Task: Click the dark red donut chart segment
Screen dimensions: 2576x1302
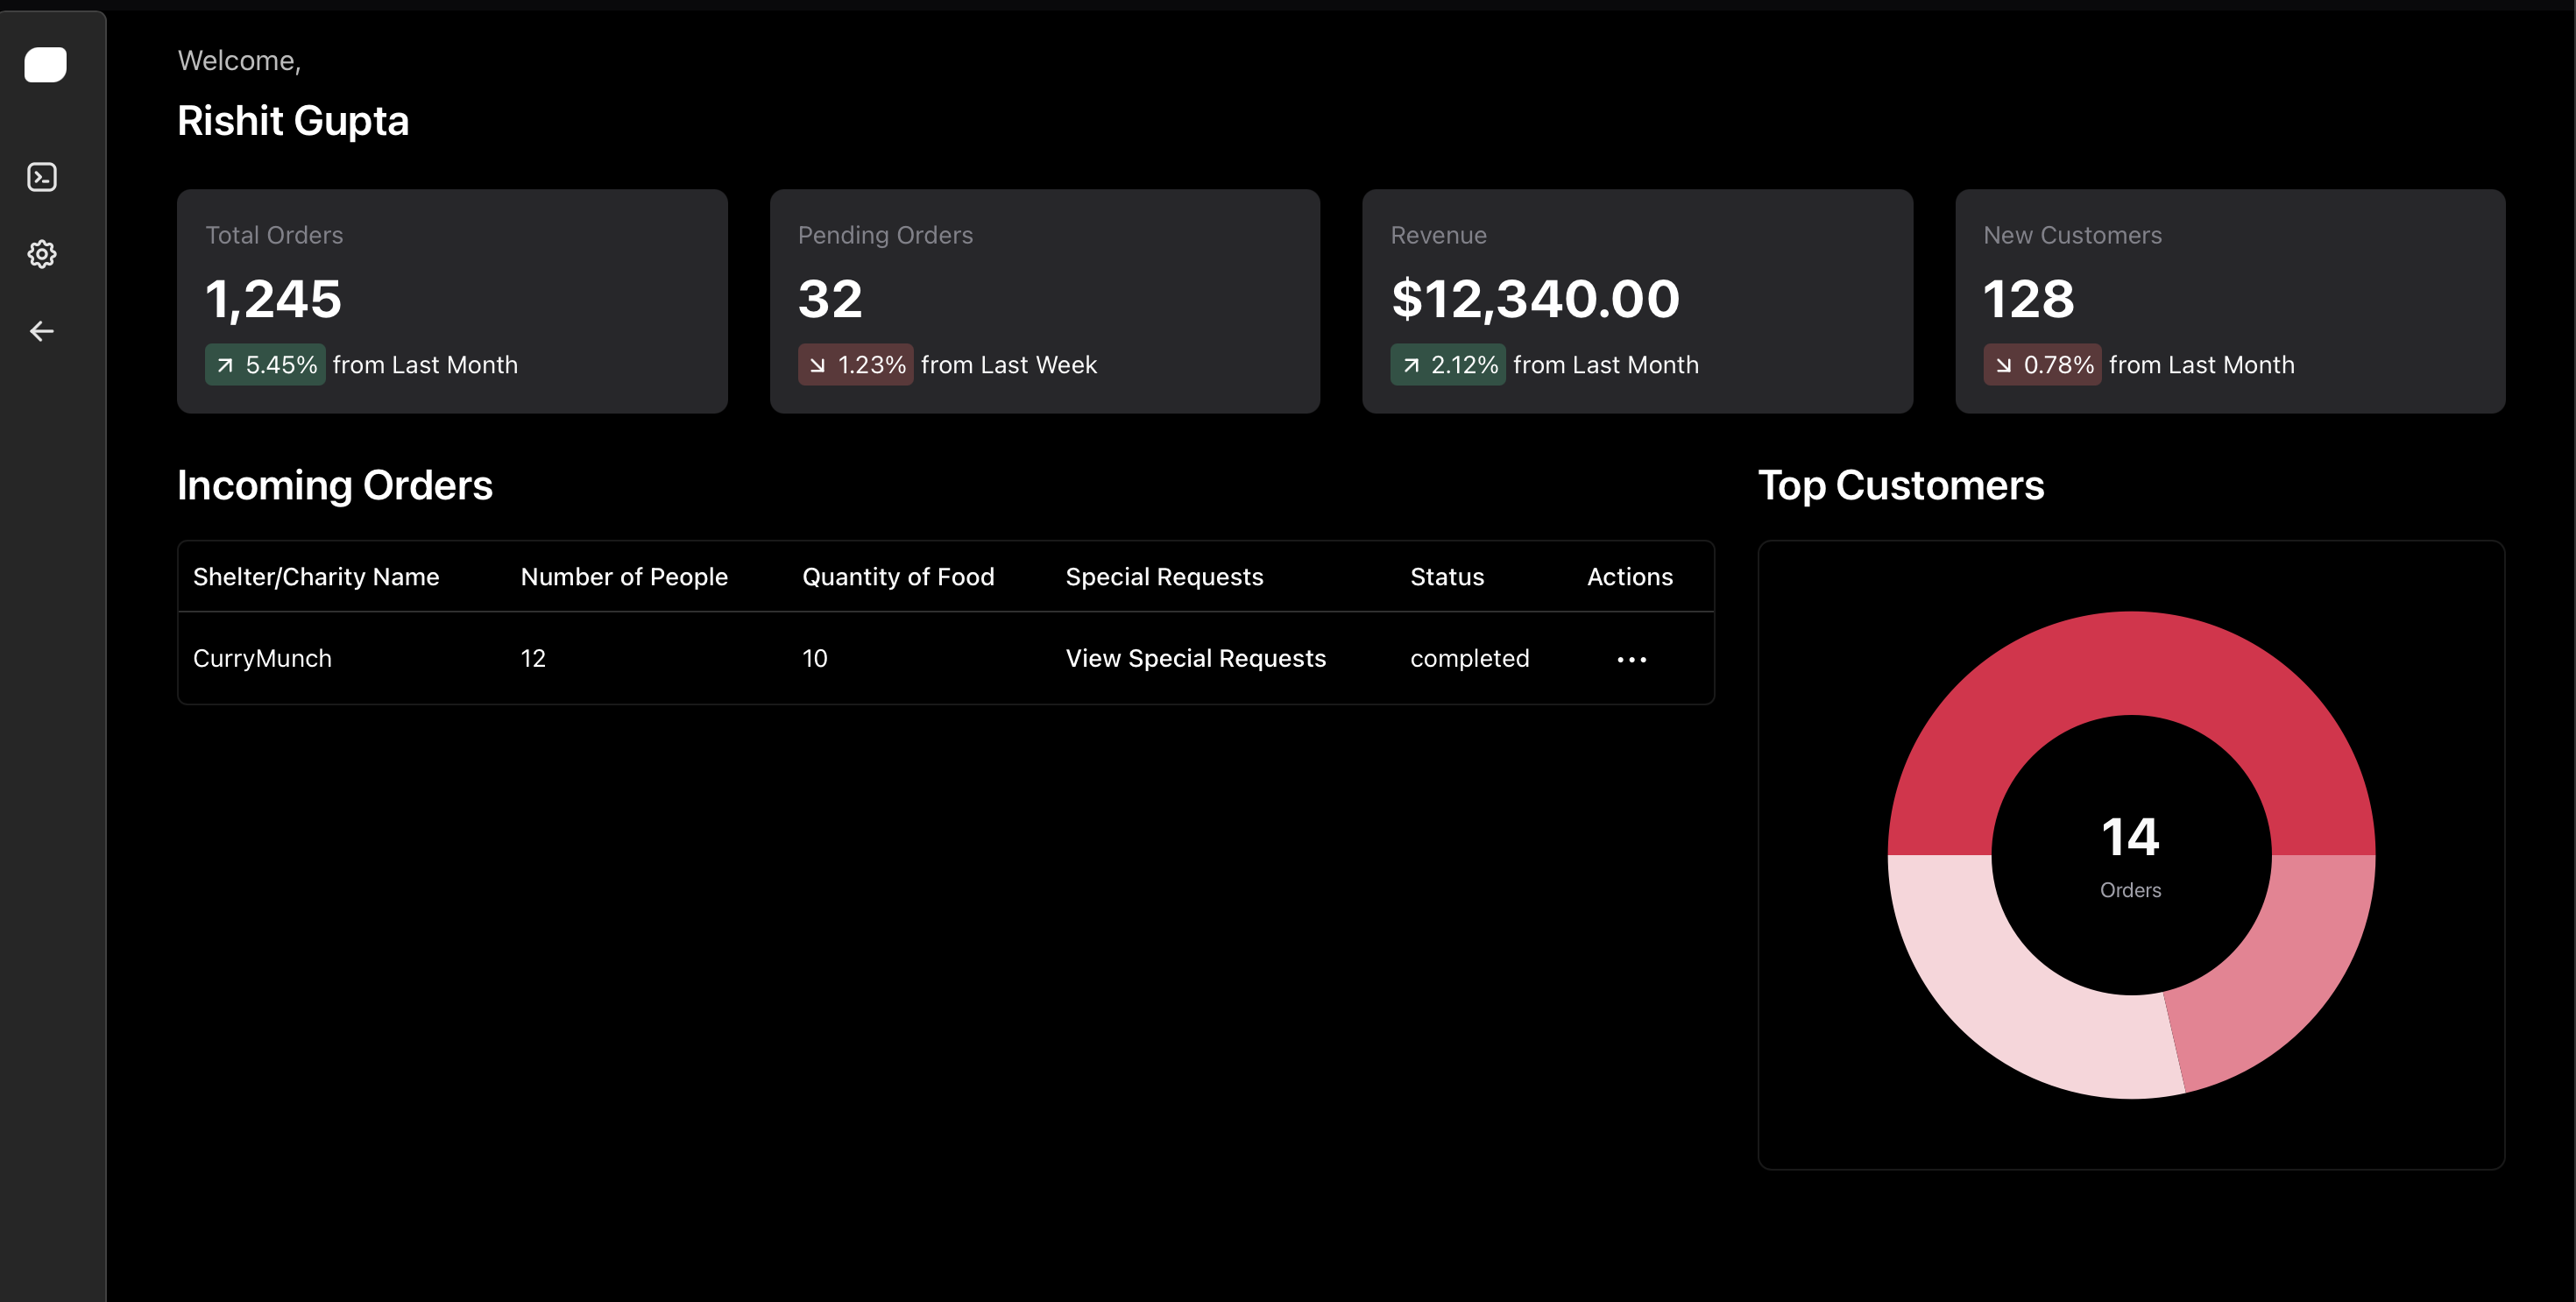Action: coord(2130,665)
